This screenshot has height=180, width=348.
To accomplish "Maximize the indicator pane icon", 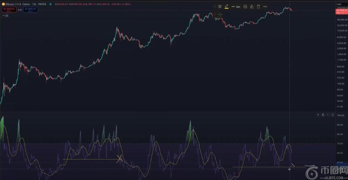I will tap(333, 115).
